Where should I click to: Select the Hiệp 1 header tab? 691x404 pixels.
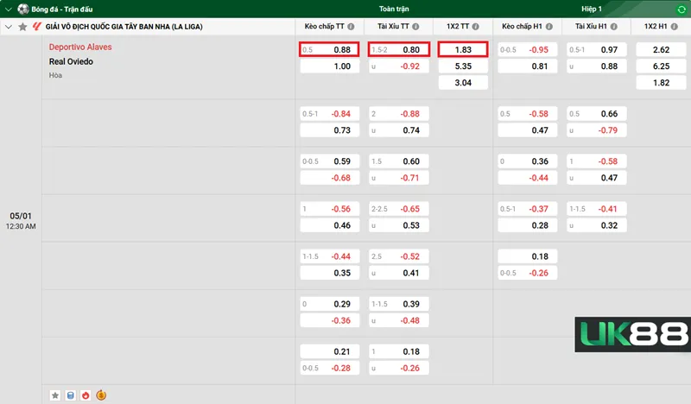point(590,8)
